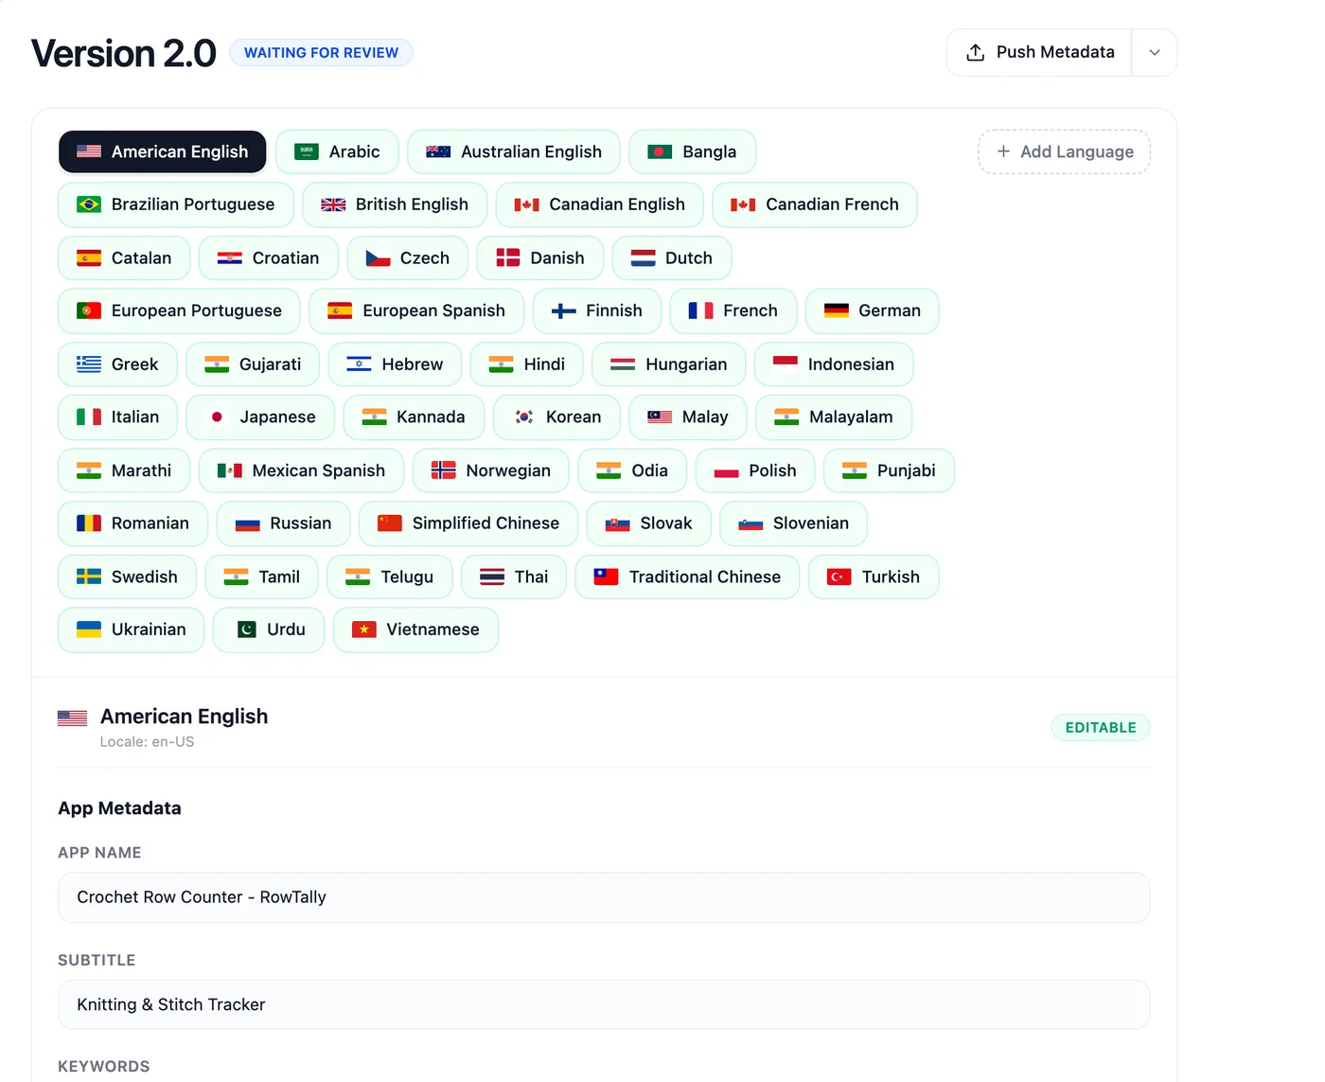Screen dimensions: 1325x1082
Task: Select the Simplified Chinese language
Action: point(468,523)
